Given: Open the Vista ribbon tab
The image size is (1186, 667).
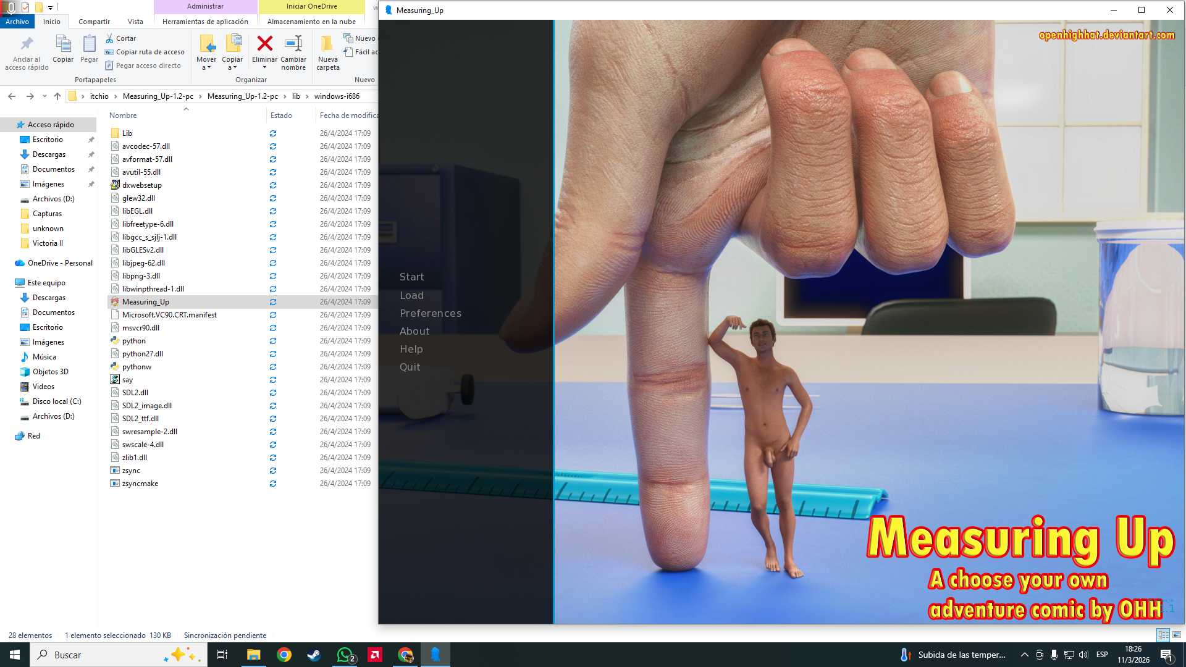Looking at the screenshot, I should 135,22.
